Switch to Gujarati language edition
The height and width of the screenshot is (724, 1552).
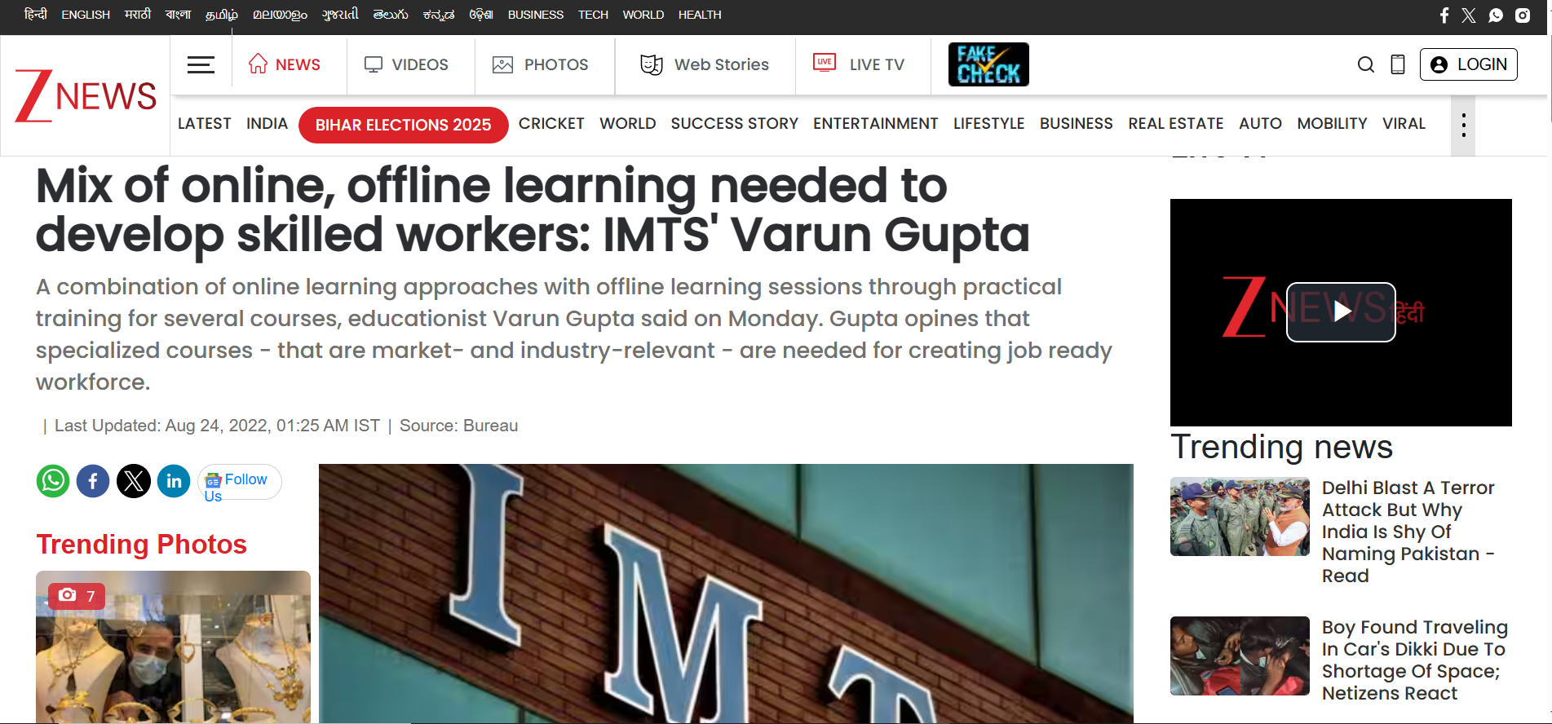340,15
